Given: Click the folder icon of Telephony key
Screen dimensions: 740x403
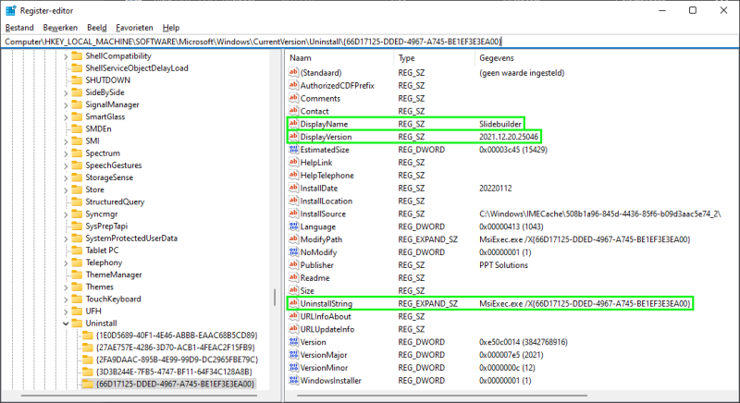Looking at the screenshot, I should [x=77, y=263].
